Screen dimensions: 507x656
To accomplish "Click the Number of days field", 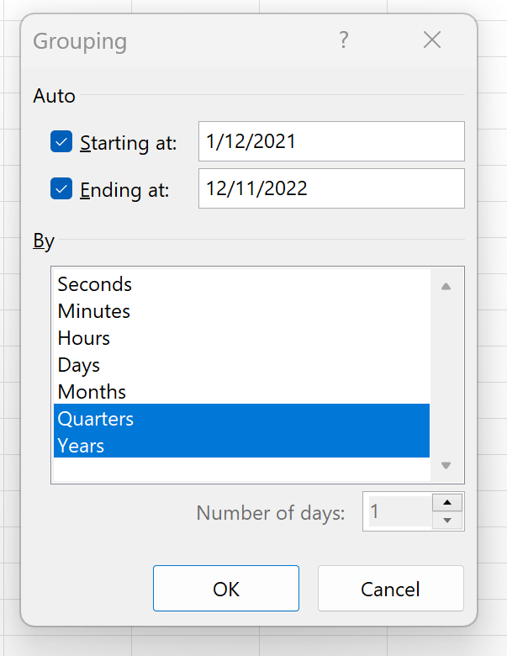I will (399, 511).
